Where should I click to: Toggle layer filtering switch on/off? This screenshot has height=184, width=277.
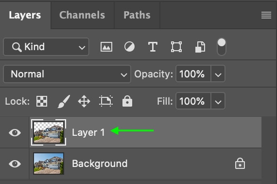(x=221, y=47)
